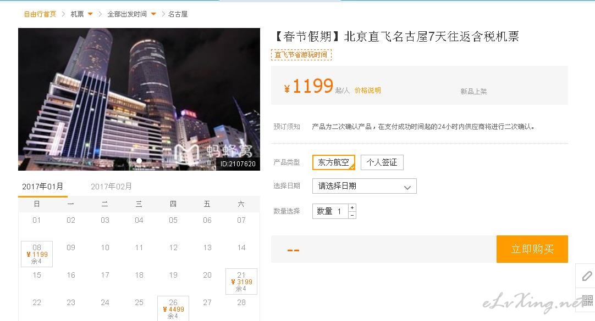The width and height of the screenshot is (595, 321).
Task: Click the 数量 quantity input field
Action: [x=330, y=211]
